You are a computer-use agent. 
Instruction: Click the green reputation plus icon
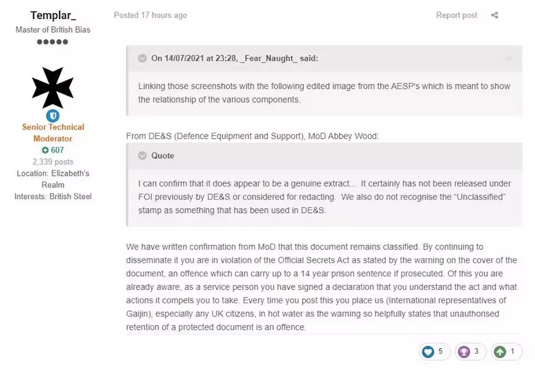(x=45, y=150)
